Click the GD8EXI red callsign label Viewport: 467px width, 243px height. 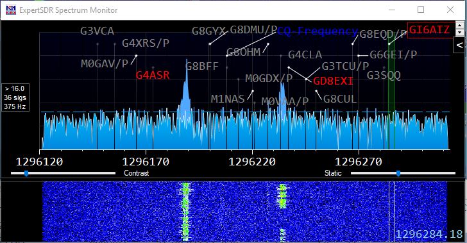point(334,81)
